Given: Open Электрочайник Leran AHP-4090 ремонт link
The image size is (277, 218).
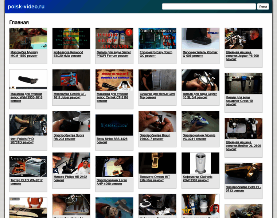Looking at the screenshot, I should tap(112, 182).
